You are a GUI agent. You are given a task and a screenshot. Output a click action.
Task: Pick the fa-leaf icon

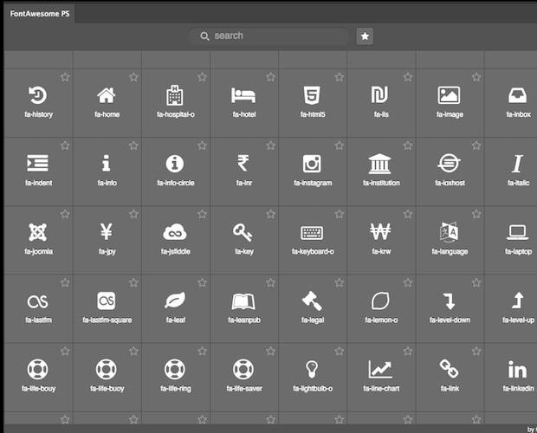click(x=175, y=301)
